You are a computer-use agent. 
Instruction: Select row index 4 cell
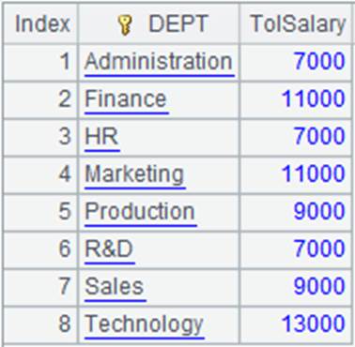[40, 174]
